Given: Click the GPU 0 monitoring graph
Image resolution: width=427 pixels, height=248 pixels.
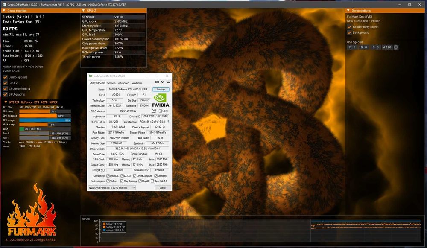Looking at the screenshot, I should coord(260,230).
